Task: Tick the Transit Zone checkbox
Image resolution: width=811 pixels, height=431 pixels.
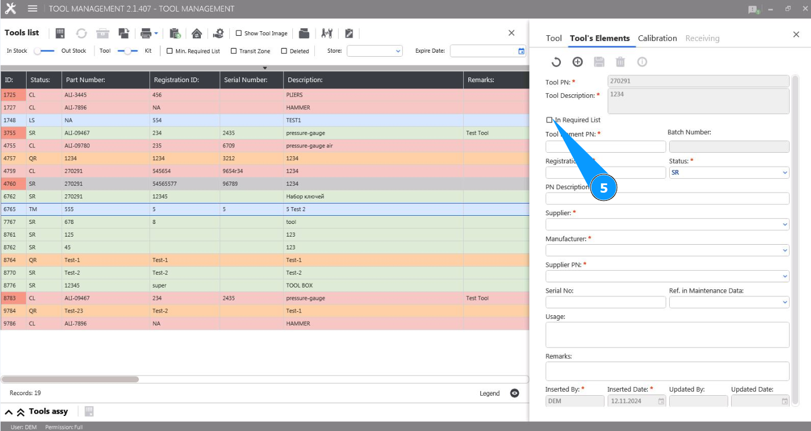Action: click(234, 51)
